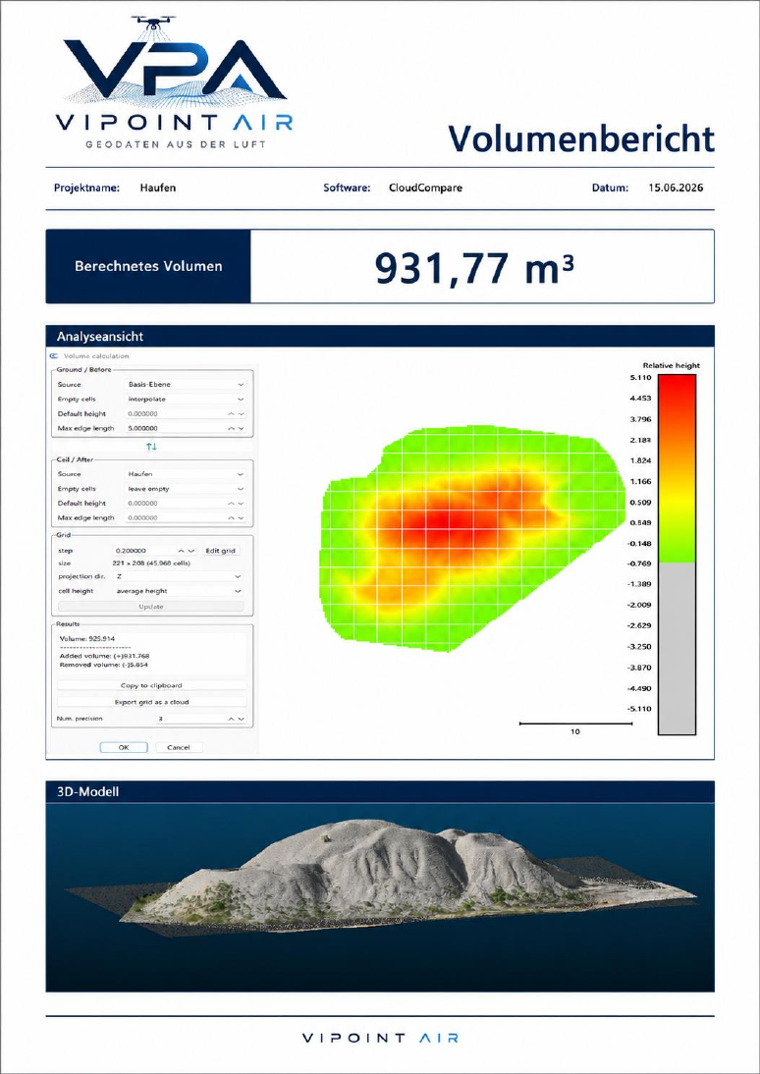
Task: Click the Num. precision stepper arrows
Action: (x=236, y=720)
